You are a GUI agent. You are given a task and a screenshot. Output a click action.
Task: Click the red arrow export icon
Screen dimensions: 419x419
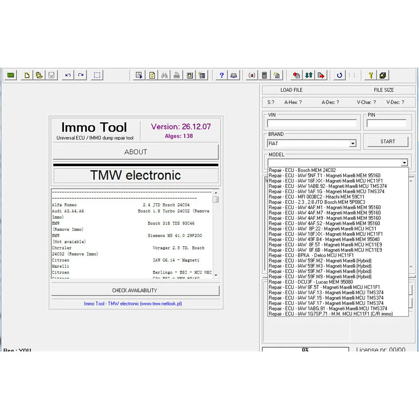pyautogui.click(x=321, y=75)
